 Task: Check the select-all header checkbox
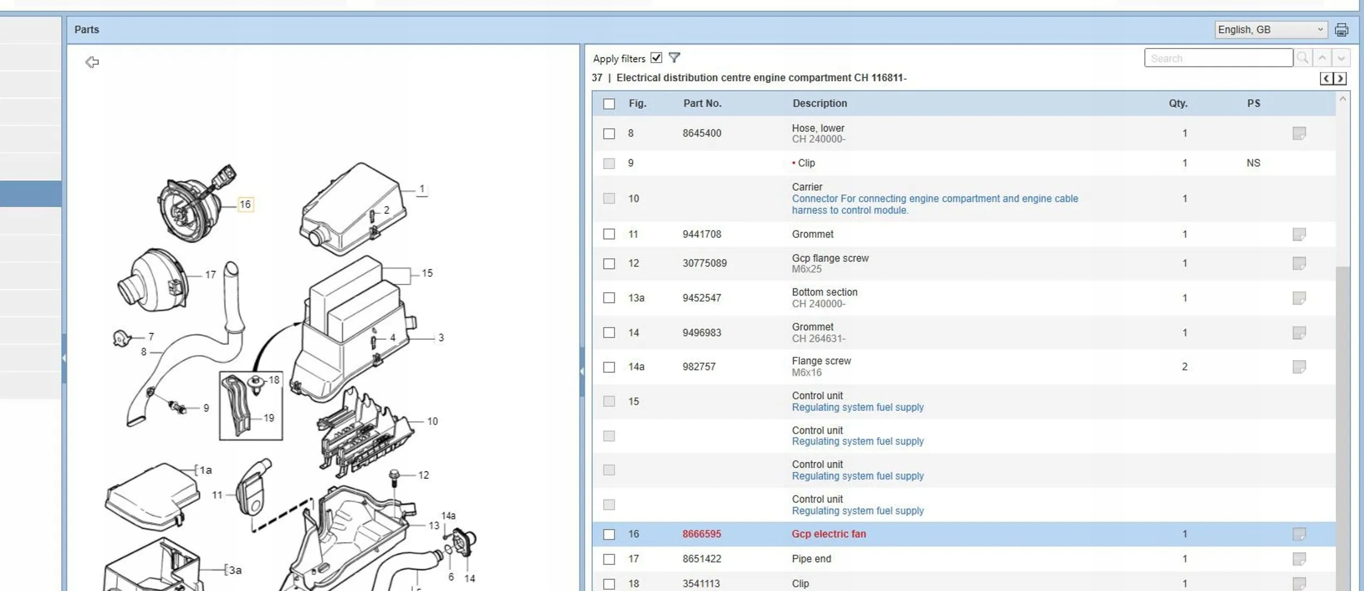coord(609,104)
